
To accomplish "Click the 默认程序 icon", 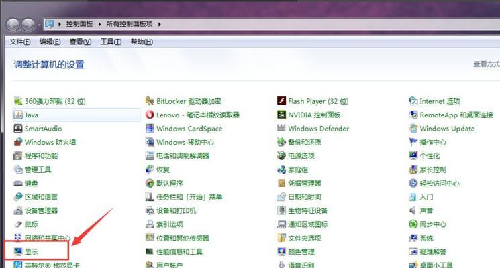I will click(150, 184).
